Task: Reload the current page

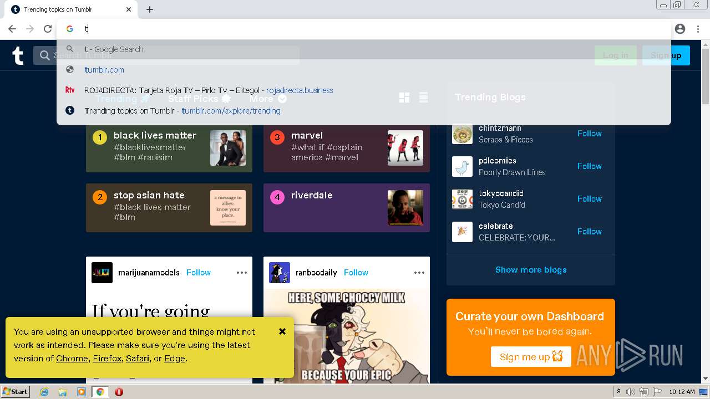Action: pyautogui.click(x=48, y=29)
